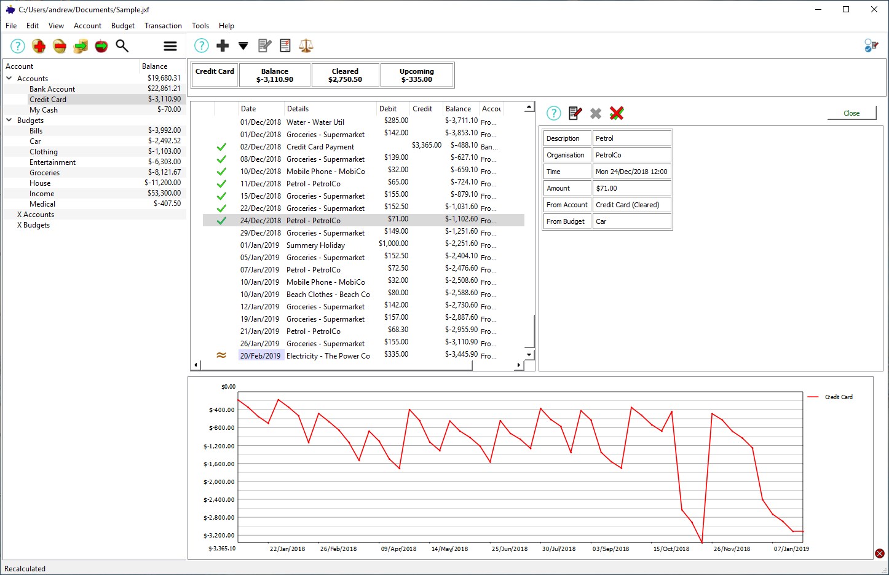Viewport: 889px width, 575px height.
Task: Click the Balance $-3,110.90 summary box
Action: (x=275, y=75)
